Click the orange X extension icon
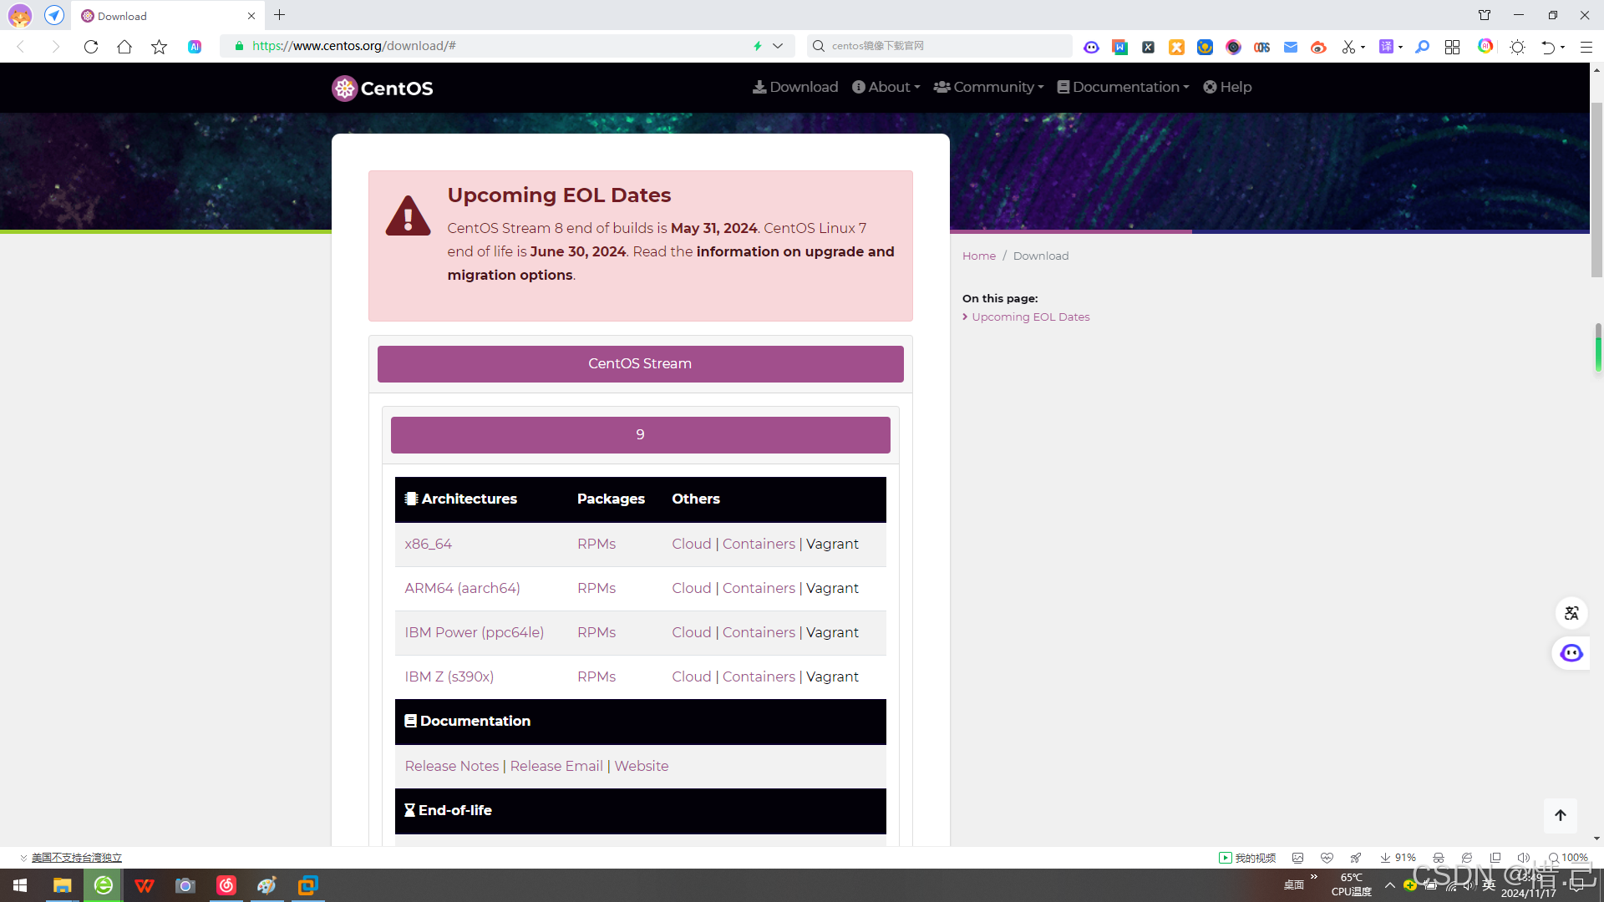 tap(1176, 47)
